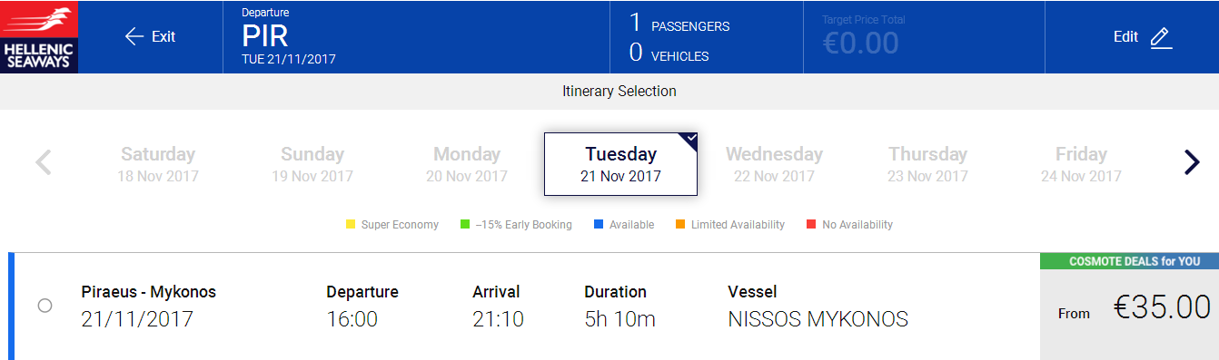Click the Edit button
This screenshot has height=360, width=1219.
(x=1143, y=37)
